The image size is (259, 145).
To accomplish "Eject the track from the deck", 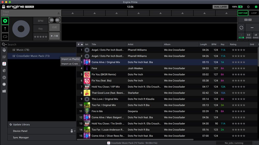I will click(x=59, y=13).
